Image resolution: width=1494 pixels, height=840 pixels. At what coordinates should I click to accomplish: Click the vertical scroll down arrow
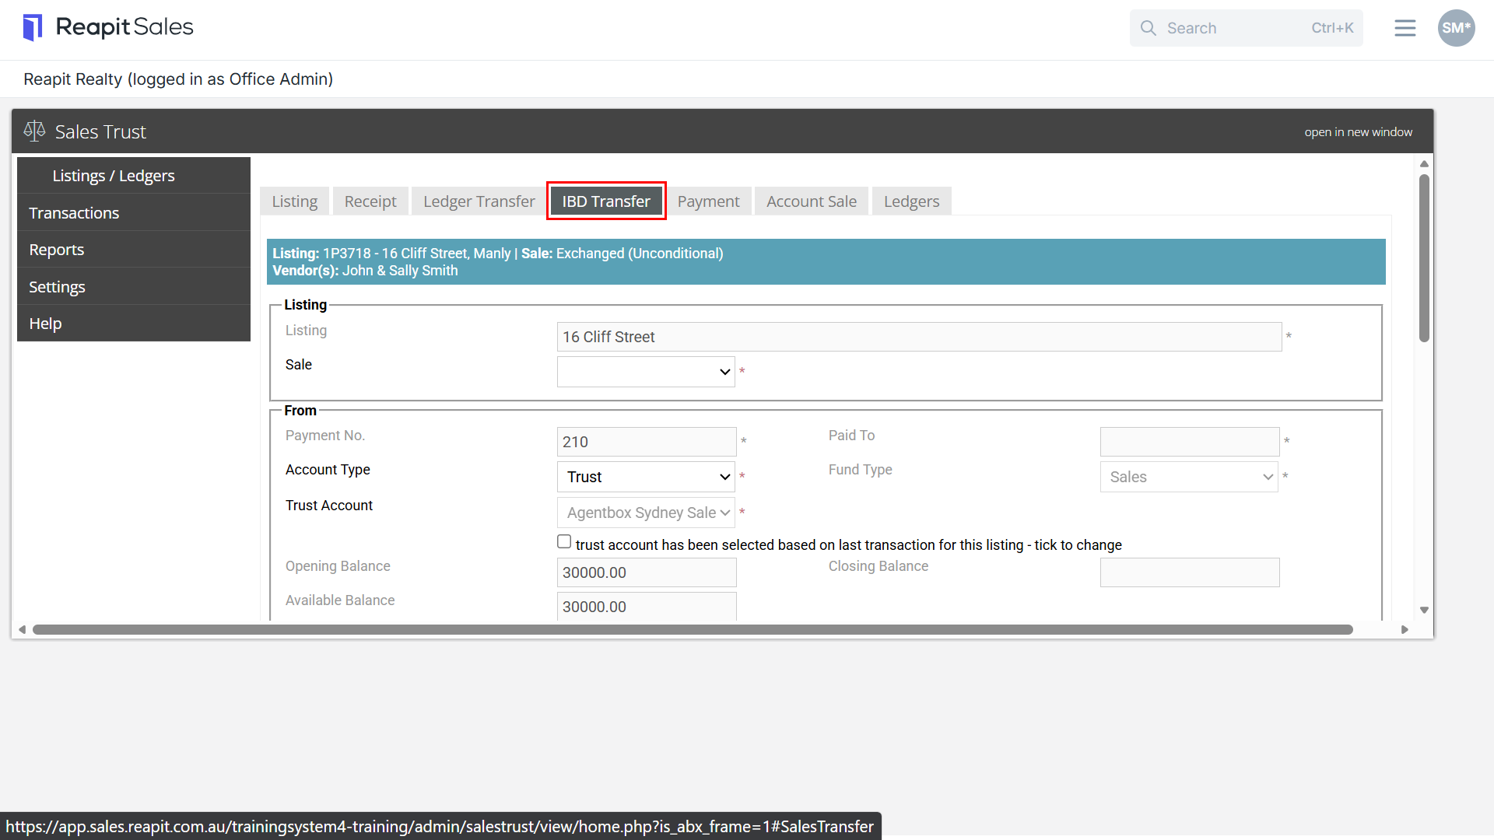(x=1424, y=611)
